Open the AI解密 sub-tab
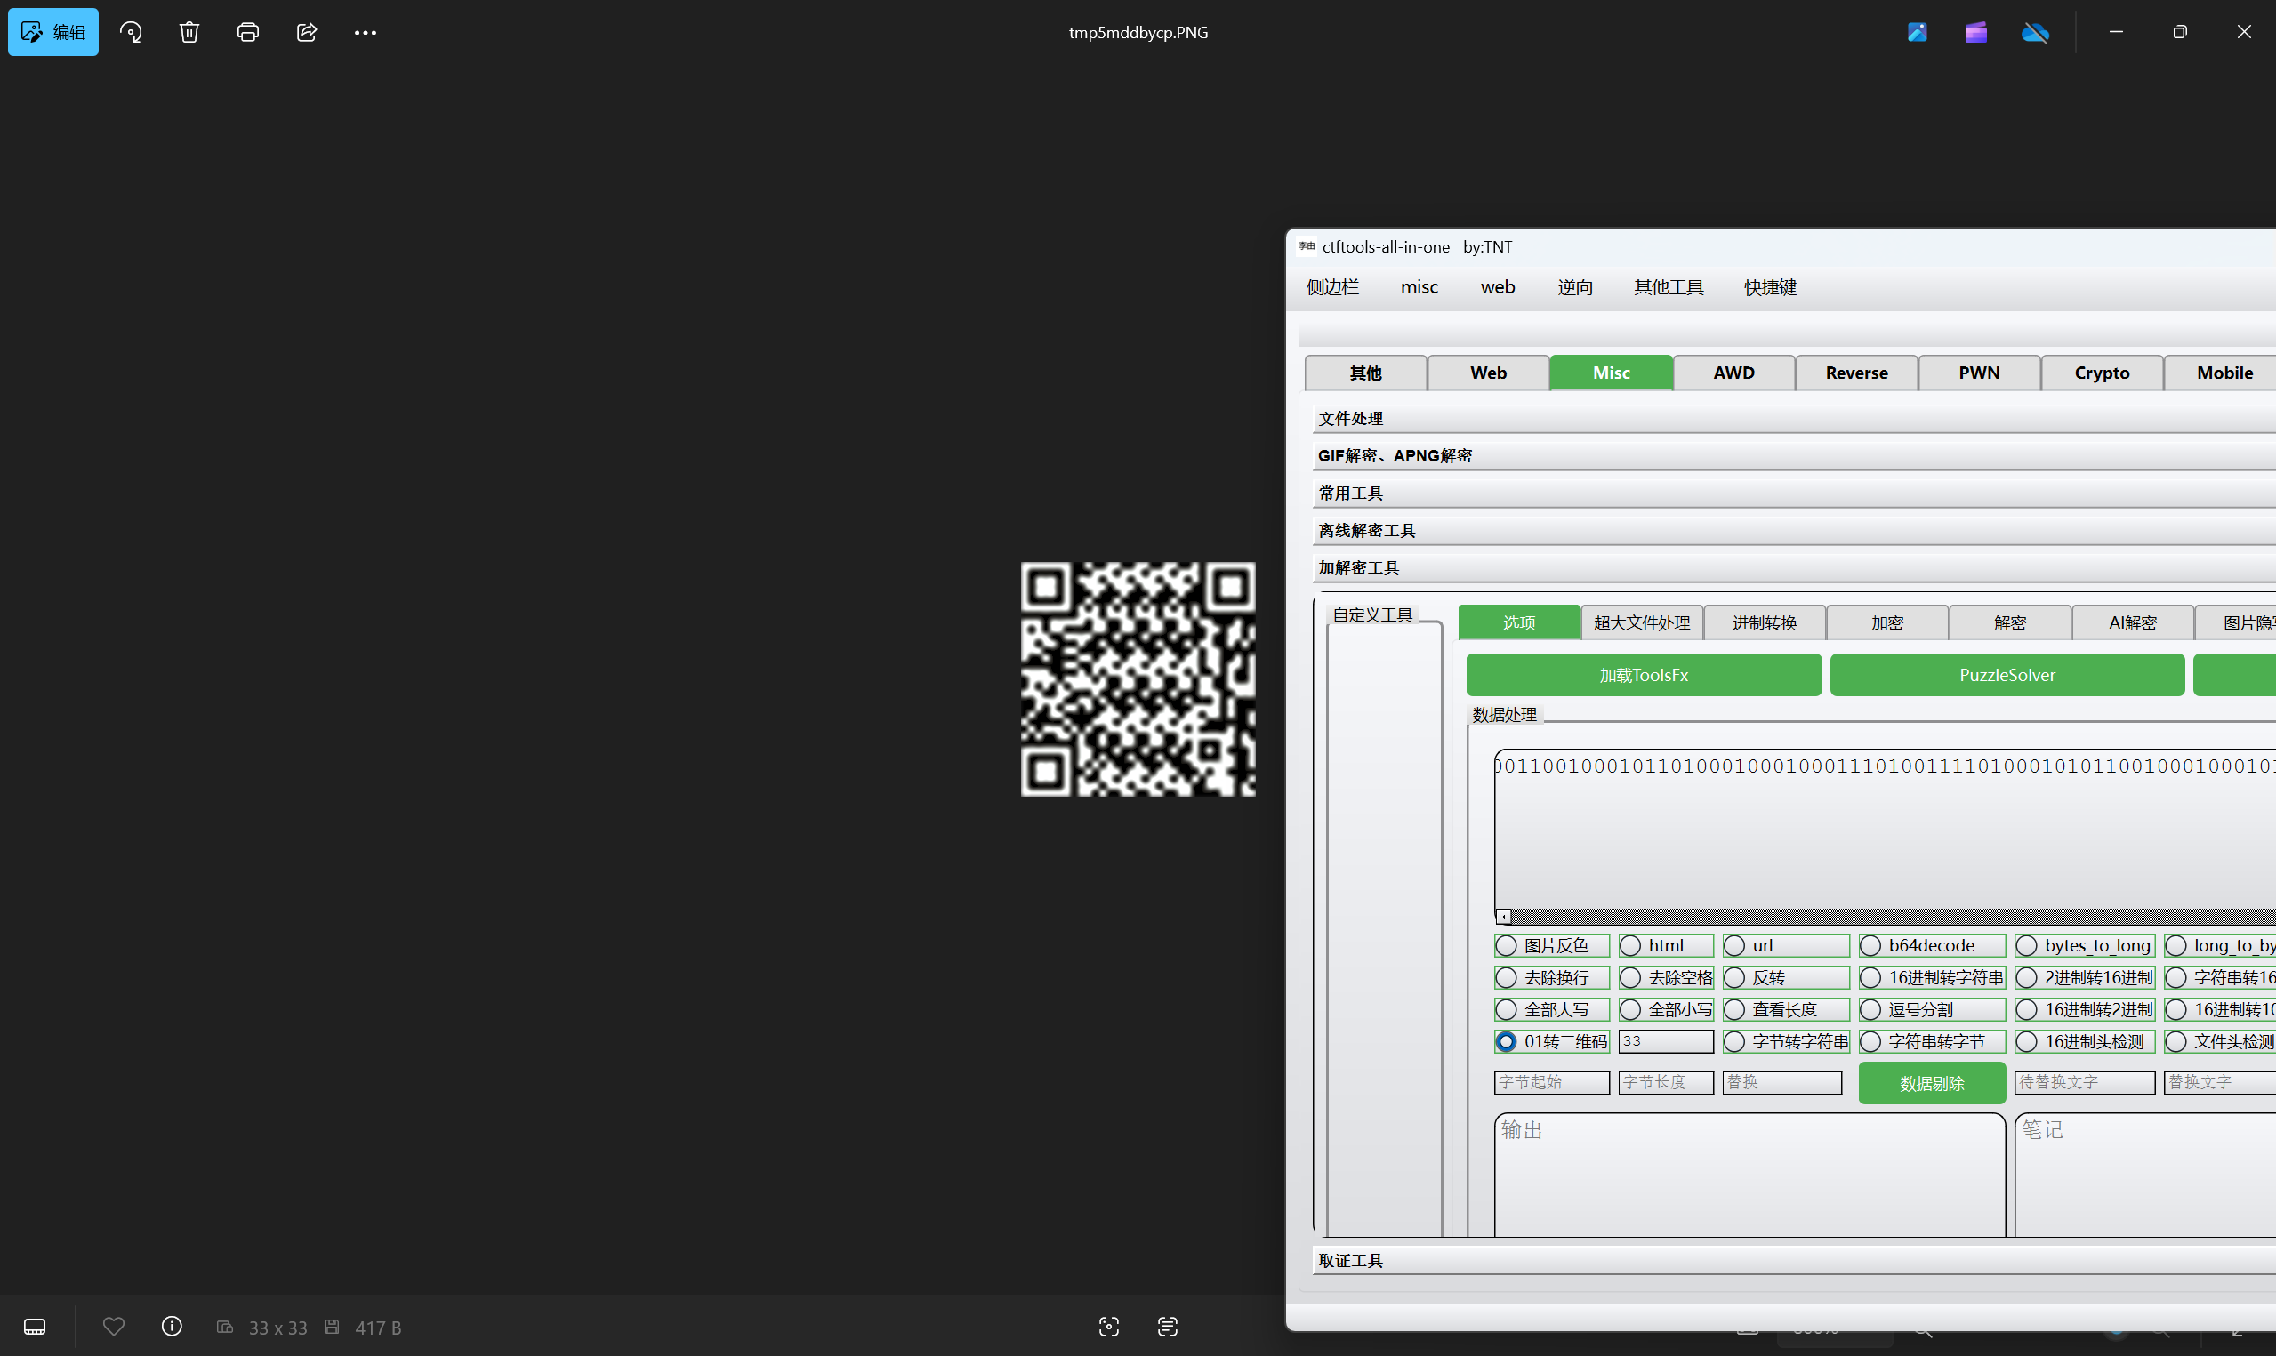This screenshot has height=1356, width=2276. point(2133,623)
